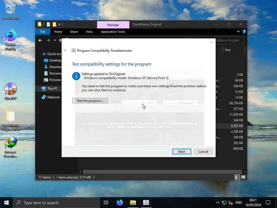Click Explorer back navigation arrow

[40, 41]
